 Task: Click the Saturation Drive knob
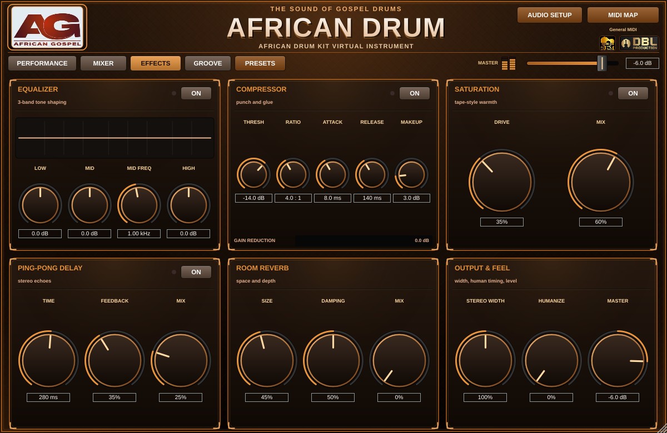502,182
